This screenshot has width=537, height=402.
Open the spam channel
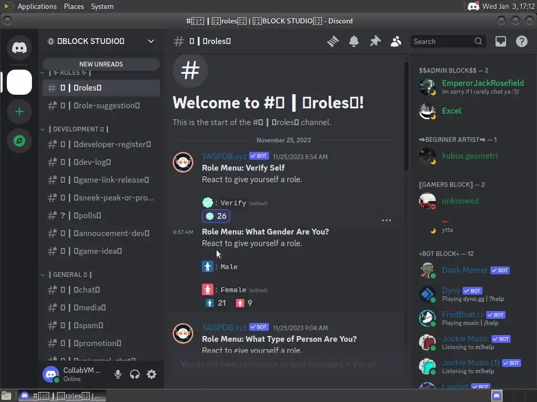tap(101, 326)
